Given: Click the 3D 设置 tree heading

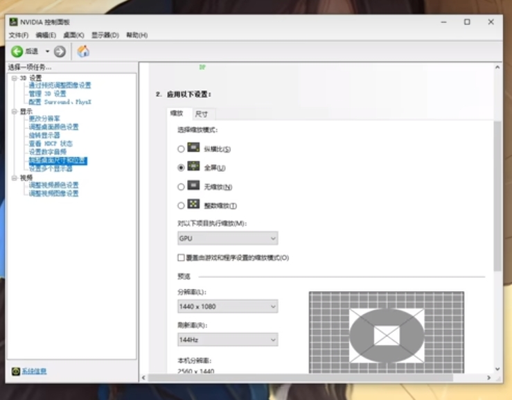Looking at the screenshot, I should (30, 78).
